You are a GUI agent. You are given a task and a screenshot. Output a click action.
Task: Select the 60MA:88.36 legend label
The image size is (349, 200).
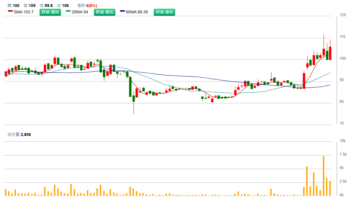[137, 12]
